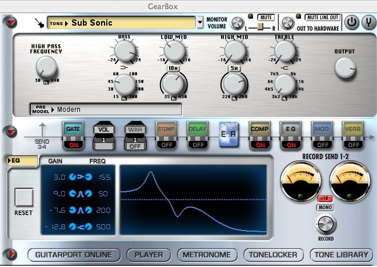Image resolution: width=377 pixels, height=267 pixels.
Task: Click the EQ Reset button
Action: pos(24,197)
